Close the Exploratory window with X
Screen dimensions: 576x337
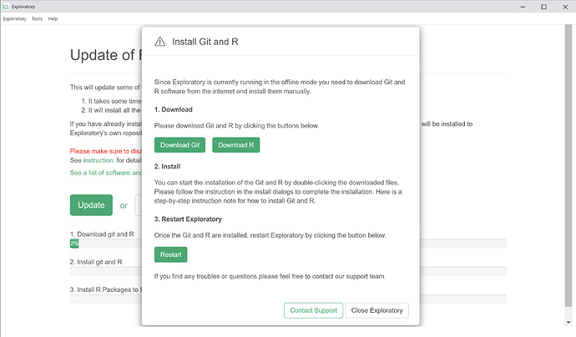[565, 7]
